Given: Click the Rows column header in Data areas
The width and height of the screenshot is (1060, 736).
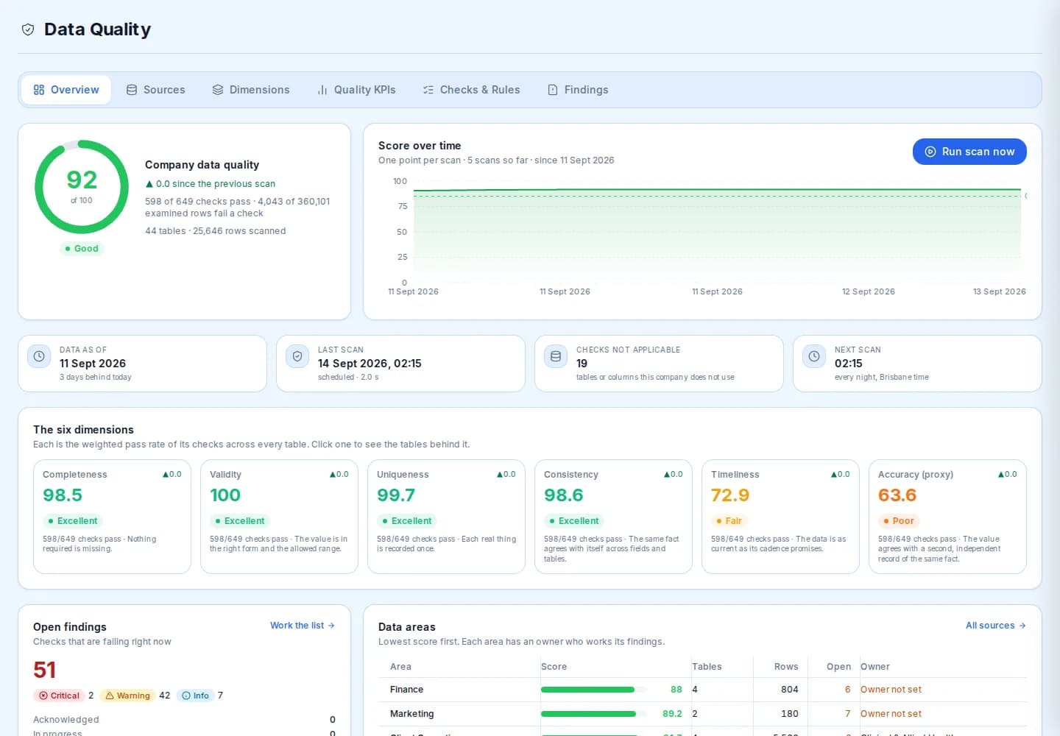Looking at the screenshot, I should [786, 667].
